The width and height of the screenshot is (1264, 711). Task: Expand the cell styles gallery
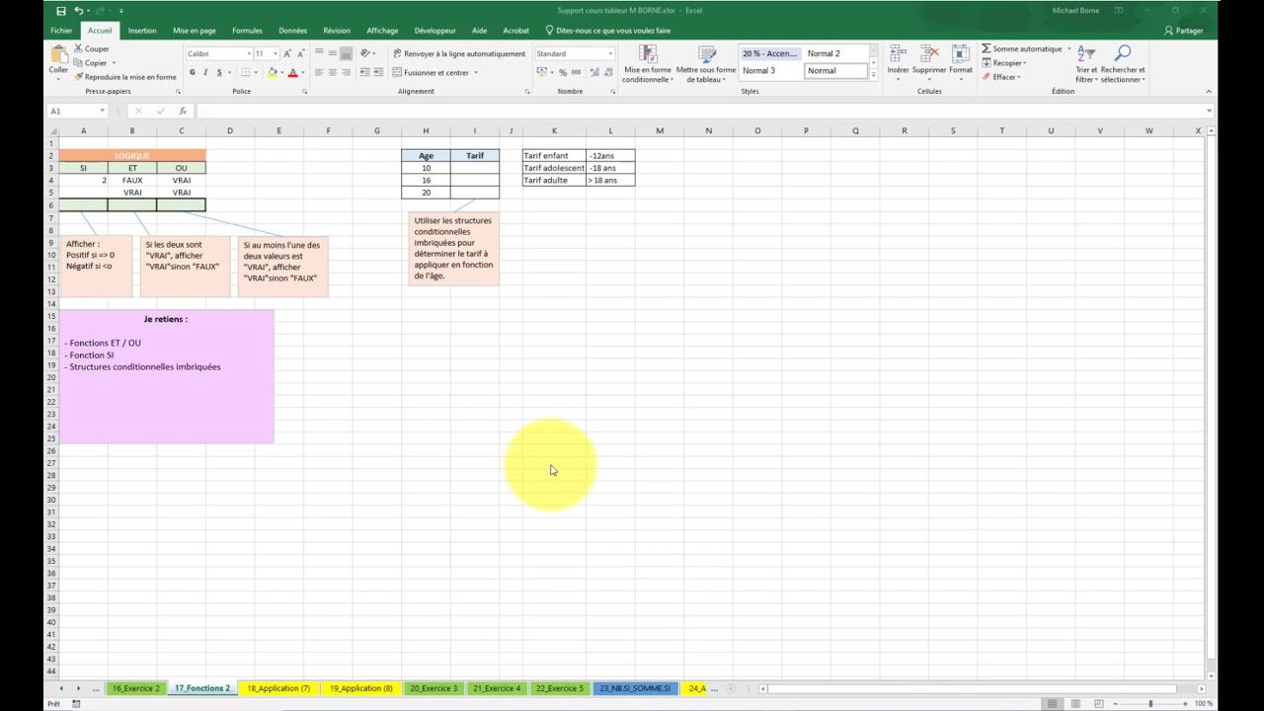point(873,76)
